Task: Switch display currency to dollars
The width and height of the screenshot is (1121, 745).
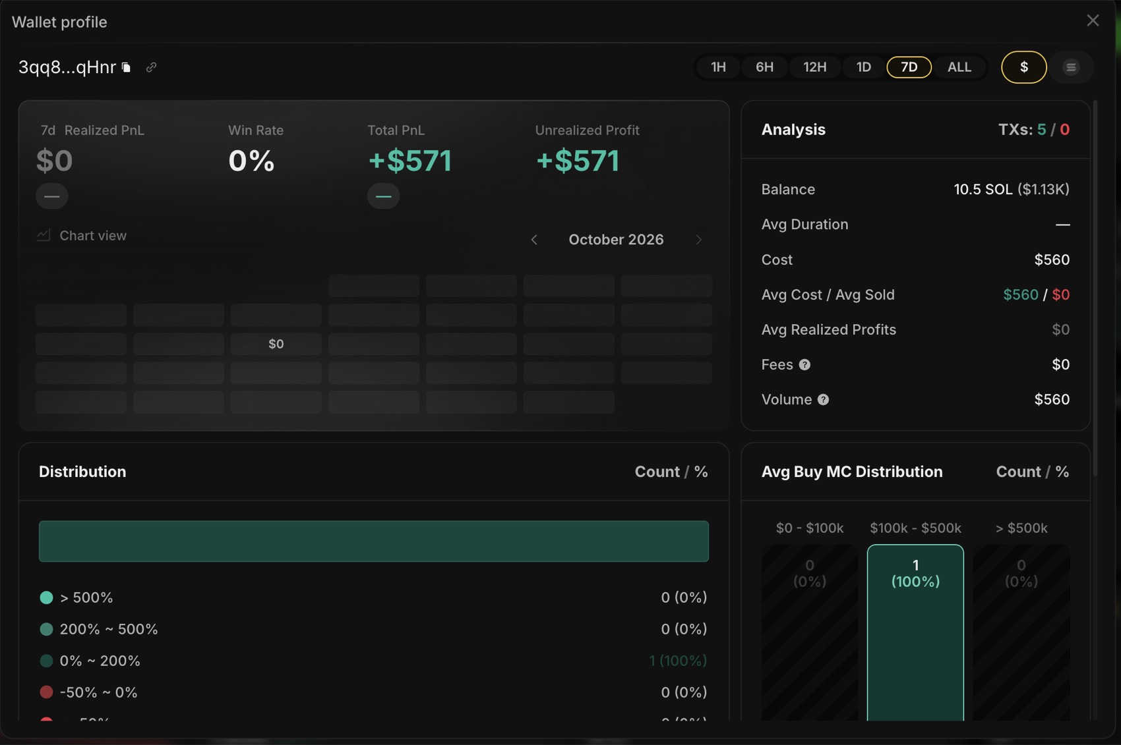Action: [x=1023, y=67]
